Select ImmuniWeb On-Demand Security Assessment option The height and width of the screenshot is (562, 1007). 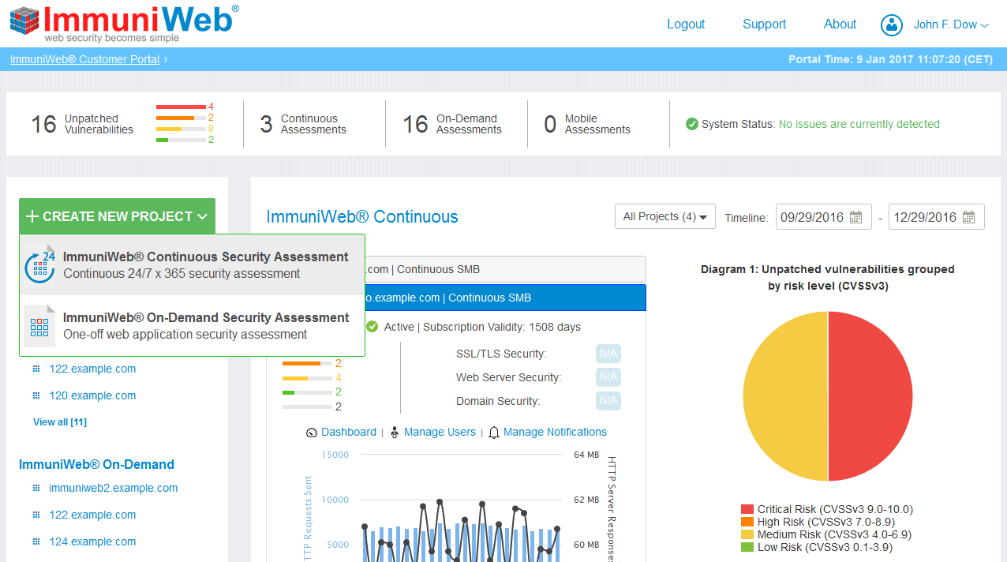(205, 326)
